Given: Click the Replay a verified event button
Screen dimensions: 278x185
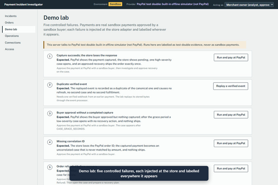Looking at the screenshot, I should tap(230, 86).
